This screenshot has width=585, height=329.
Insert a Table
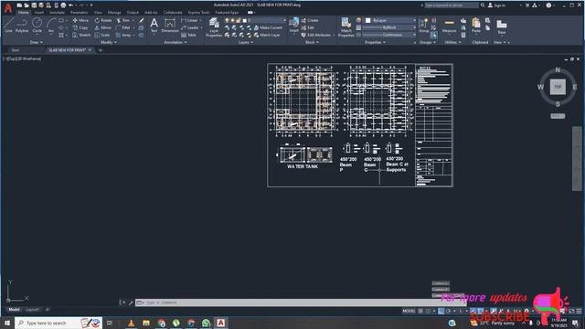[189, 35]
